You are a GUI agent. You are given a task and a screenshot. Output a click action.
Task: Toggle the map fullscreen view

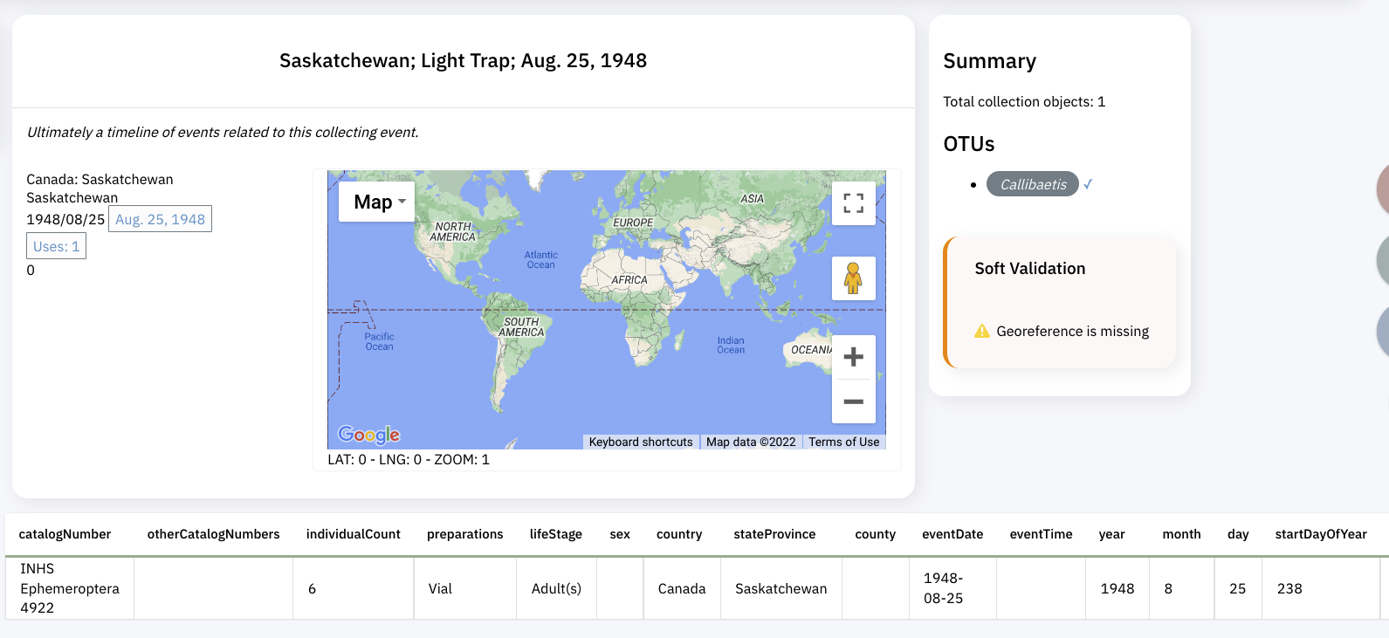click(x=853, y=203)
